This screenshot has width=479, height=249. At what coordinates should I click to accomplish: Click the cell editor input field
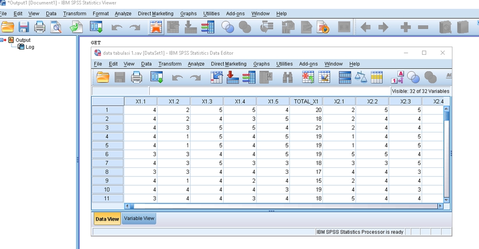[270, 91]
